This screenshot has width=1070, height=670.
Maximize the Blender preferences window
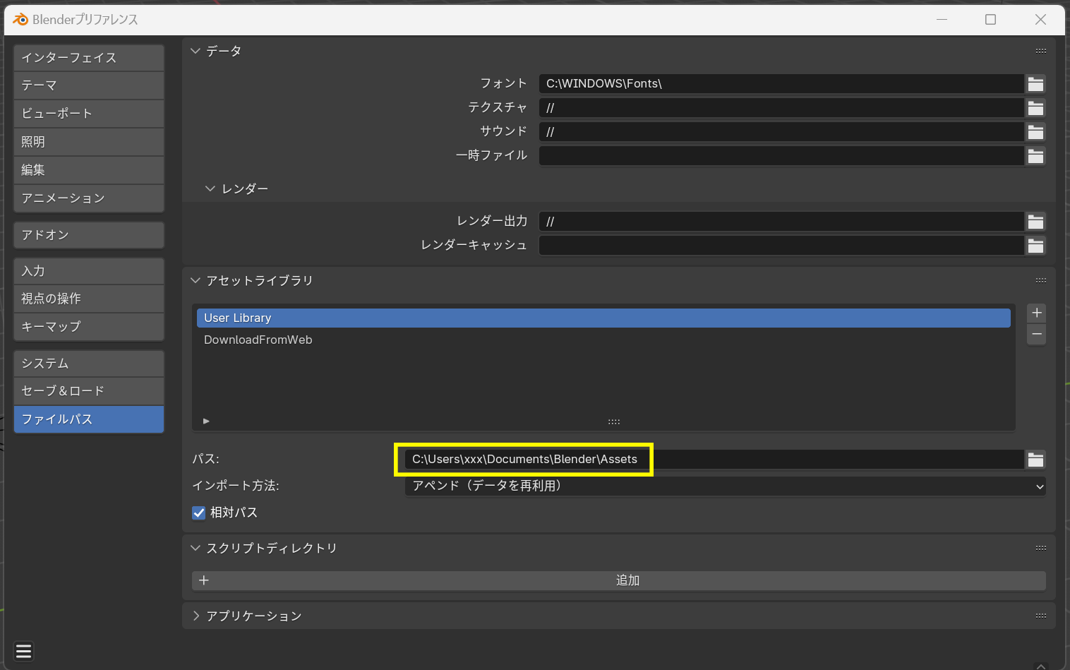(x=990, y=19)
